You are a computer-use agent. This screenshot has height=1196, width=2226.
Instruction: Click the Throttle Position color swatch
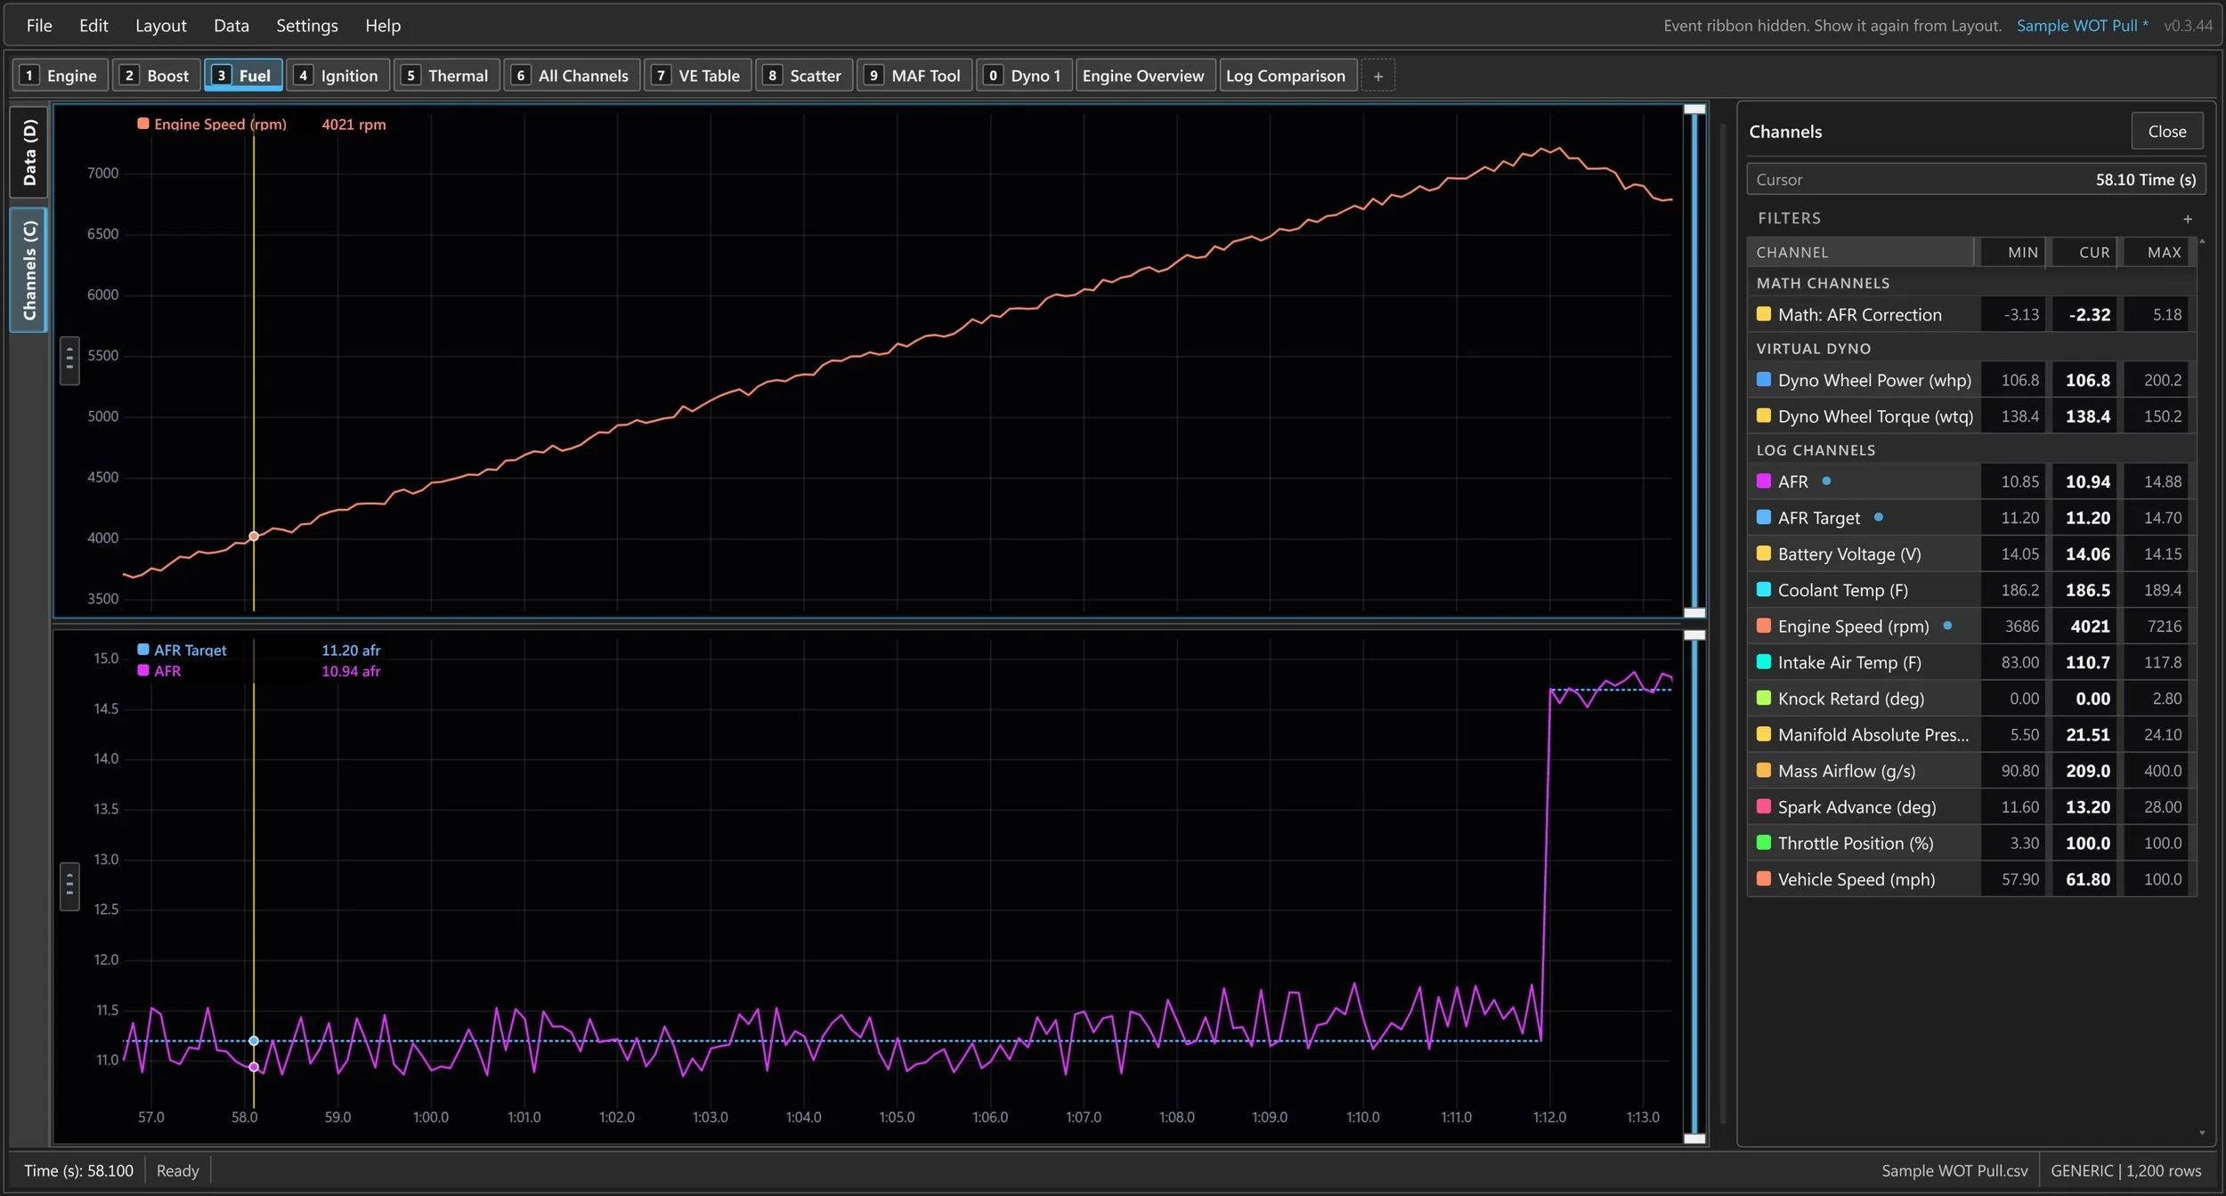click(1763, 843)
